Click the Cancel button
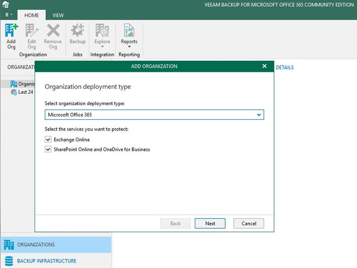 (248, 223)
